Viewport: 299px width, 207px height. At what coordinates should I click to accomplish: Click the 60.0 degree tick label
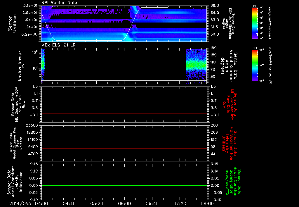coord(215,34)
